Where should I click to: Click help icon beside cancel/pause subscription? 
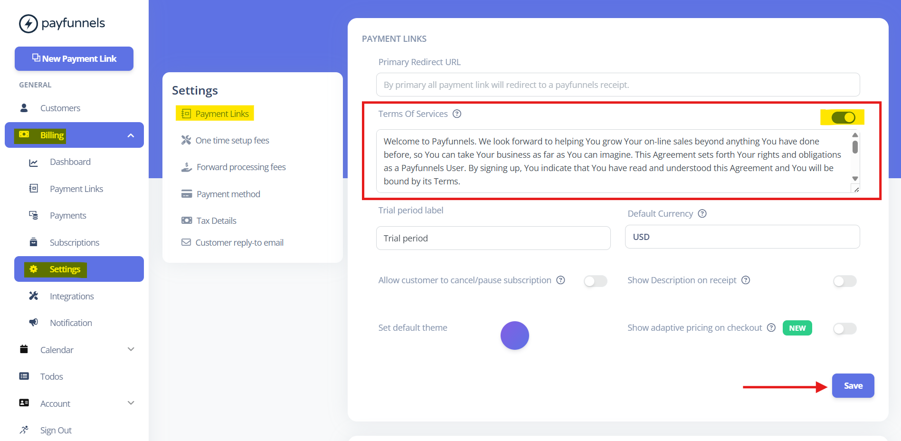(x=560, y=280)
